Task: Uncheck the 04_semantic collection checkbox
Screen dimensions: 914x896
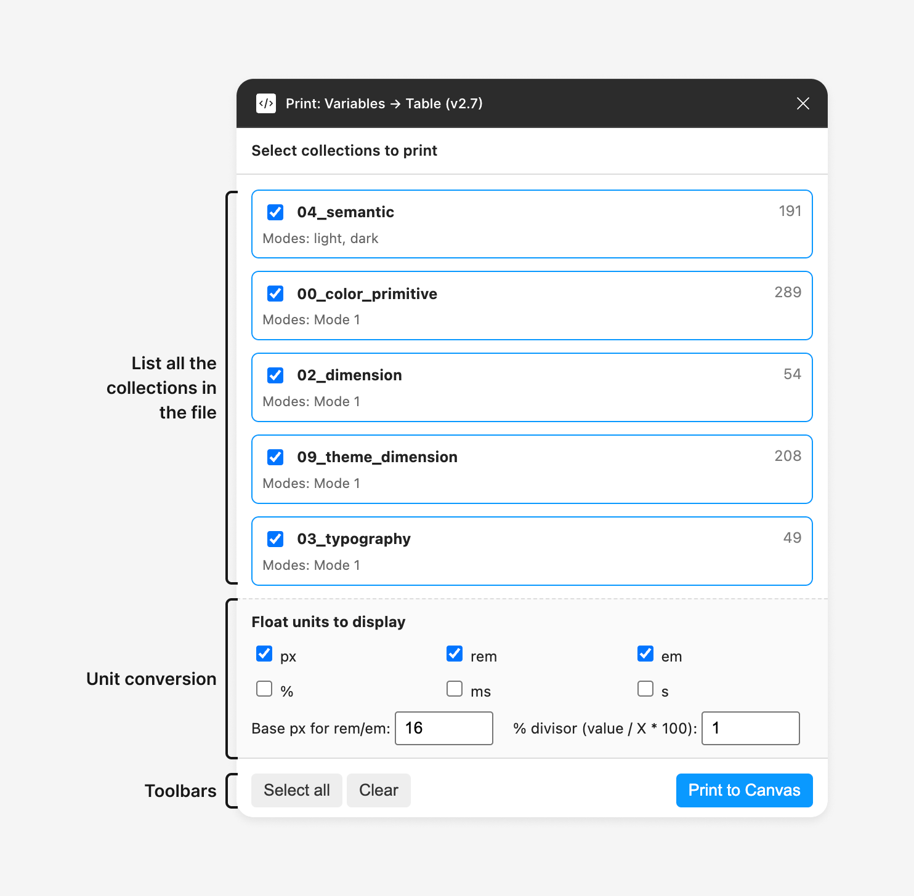Action: 275,212
